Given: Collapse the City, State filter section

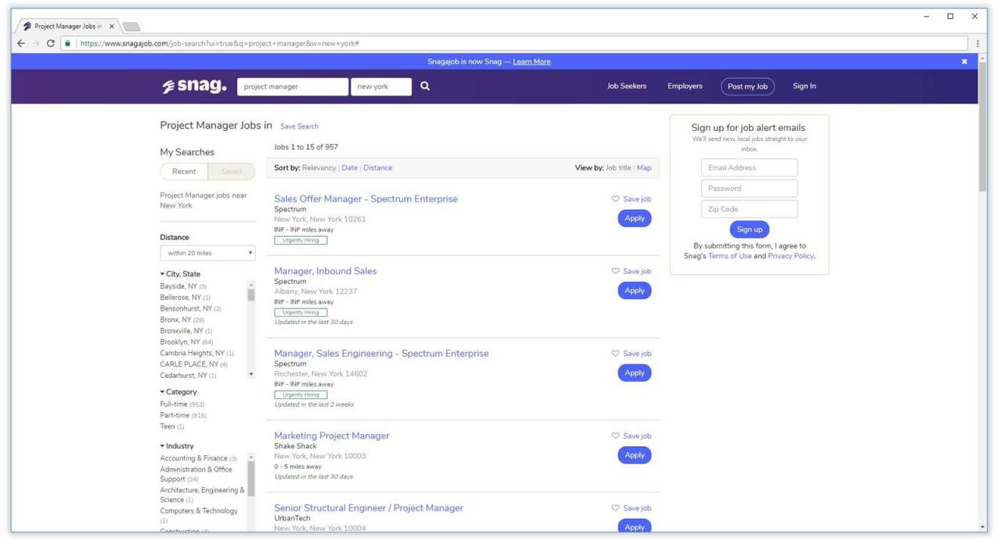Looking at the screenshot, I should pos(180,274).
